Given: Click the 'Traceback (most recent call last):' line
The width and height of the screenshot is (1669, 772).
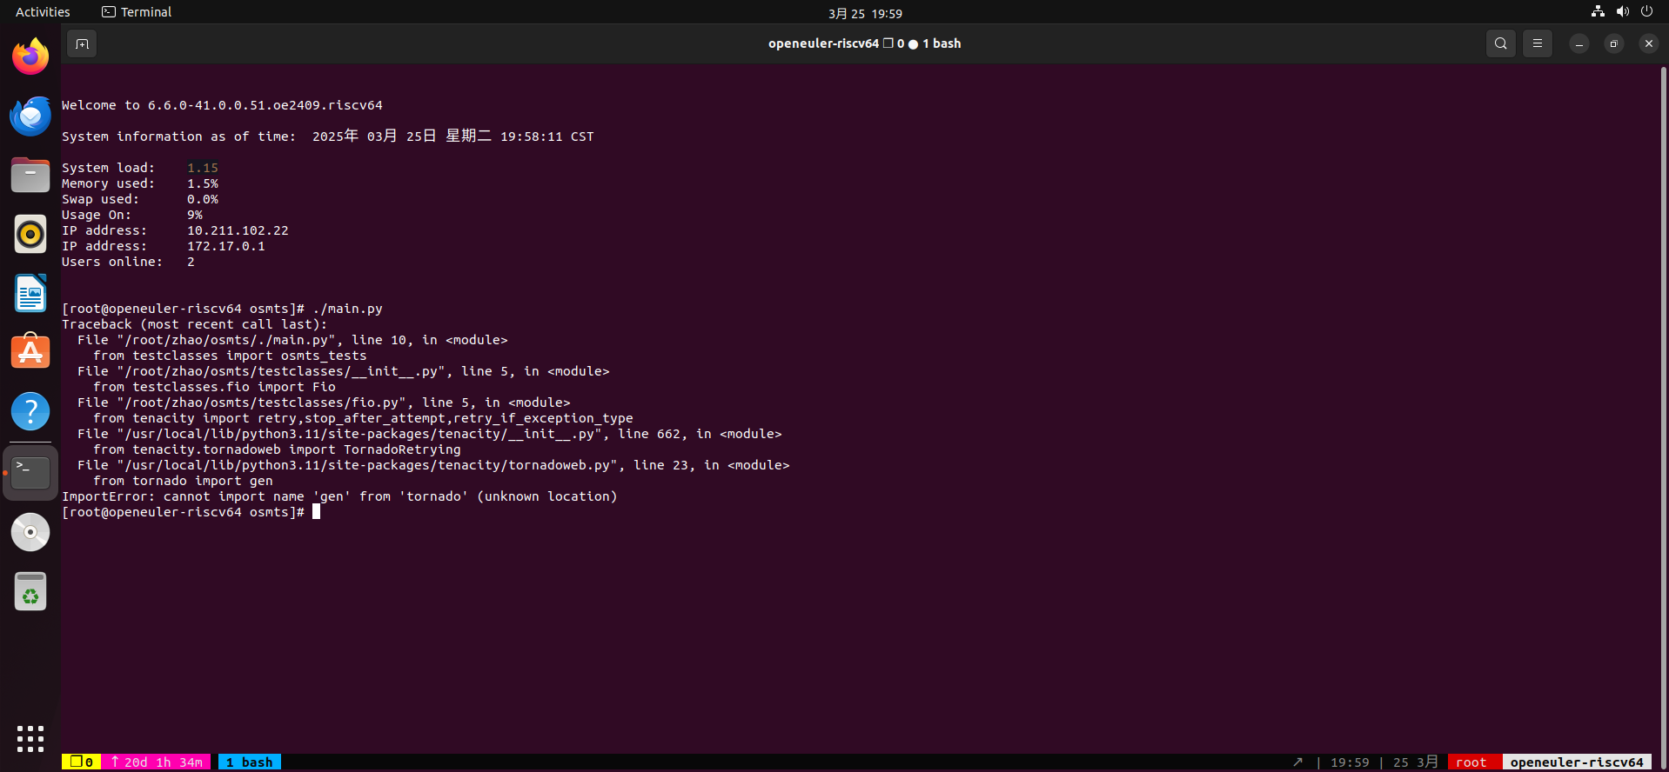Looking at the screenshot, I should pyautogui.click(x=195, y=324).
